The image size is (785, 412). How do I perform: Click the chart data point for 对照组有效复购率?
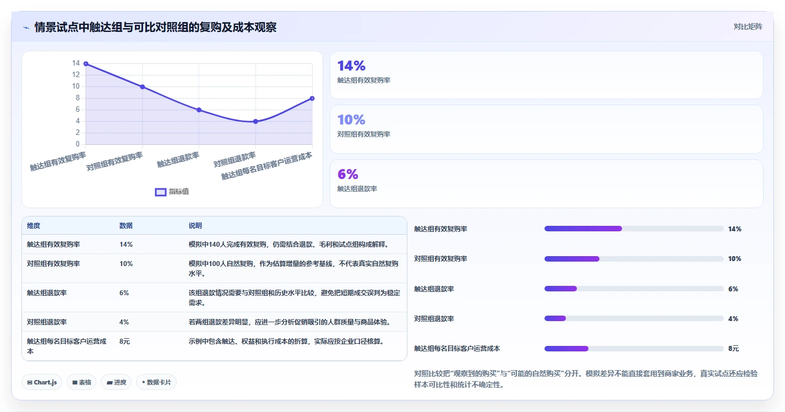[x=143, y=87]
